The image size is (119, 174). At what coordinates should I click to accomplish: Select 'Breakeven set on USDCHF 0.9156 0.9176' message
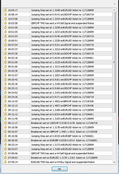(x=64, y=123)
